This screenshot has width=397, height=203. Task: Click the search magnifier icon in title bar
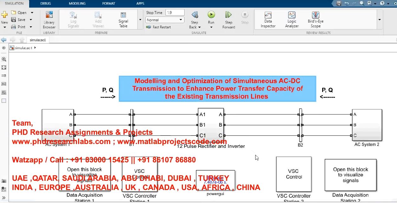pos(362,3)
